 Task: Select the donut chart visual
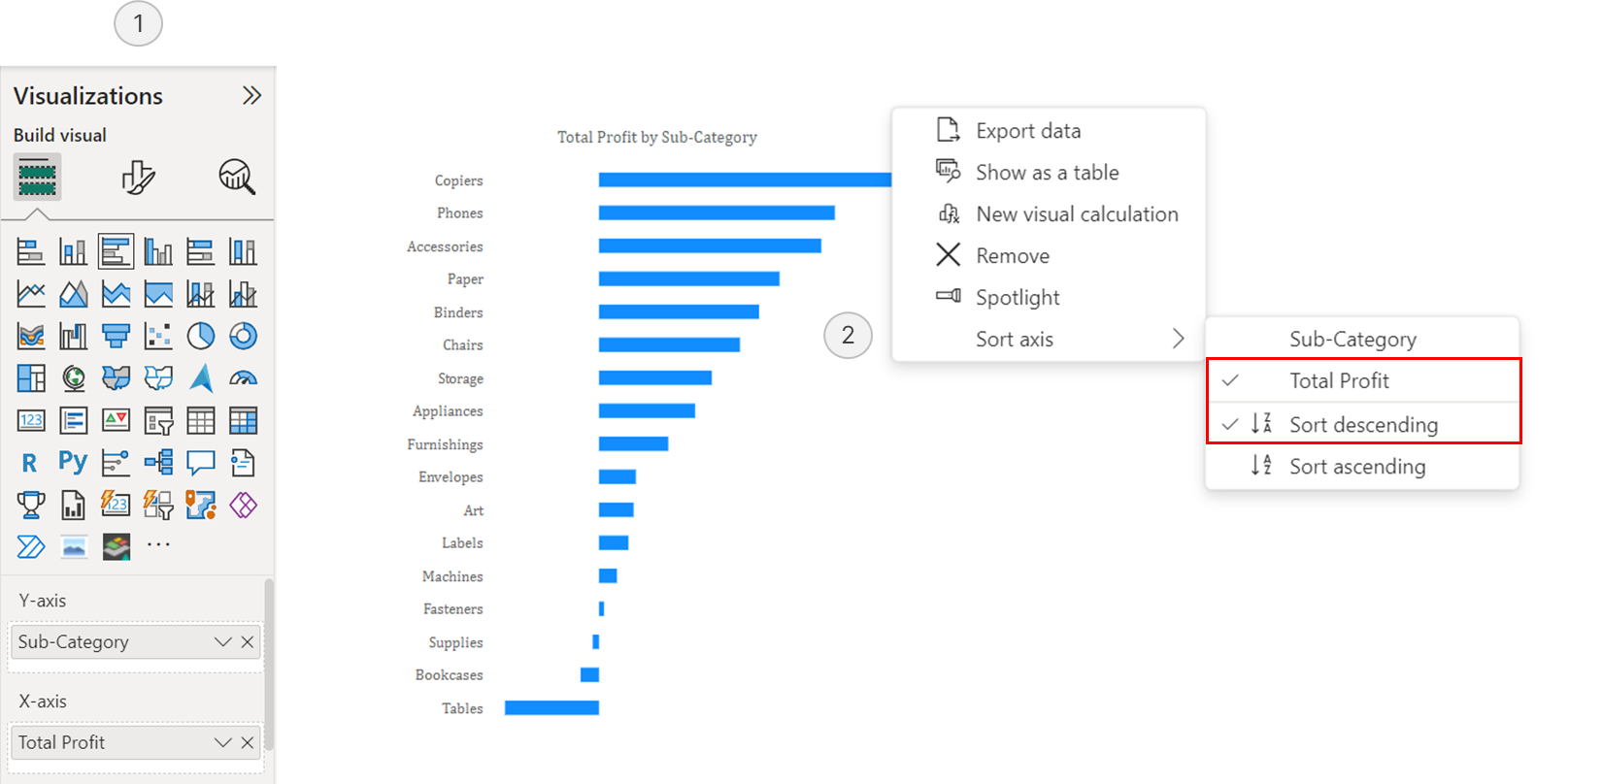243,336
